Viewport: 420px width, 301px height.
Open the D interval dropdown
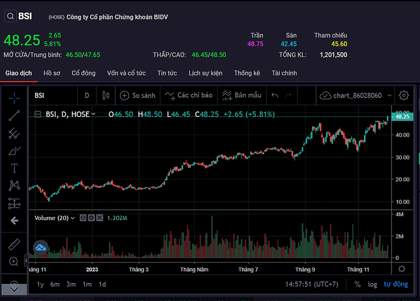[x=86, y=95]
